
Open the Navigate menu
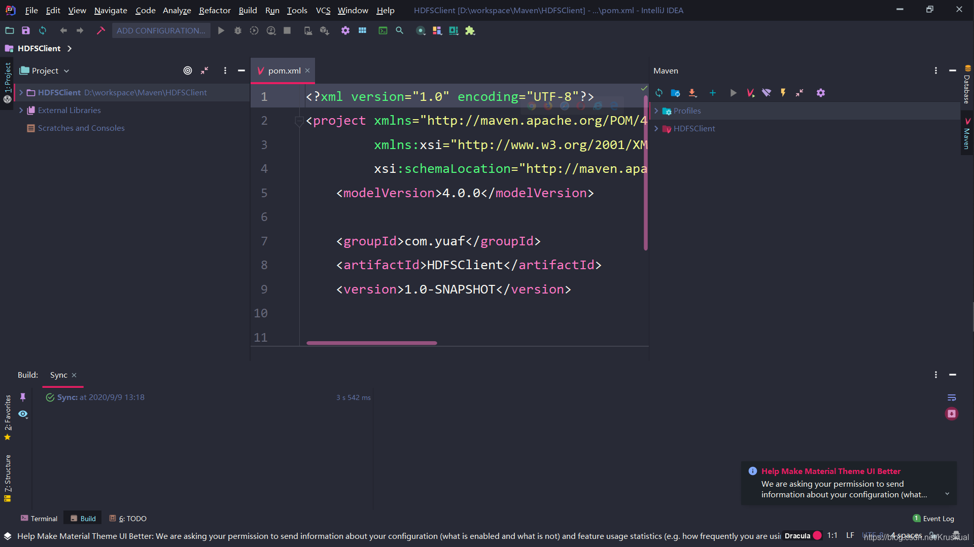pyautogui.click(x=111, y=10)
